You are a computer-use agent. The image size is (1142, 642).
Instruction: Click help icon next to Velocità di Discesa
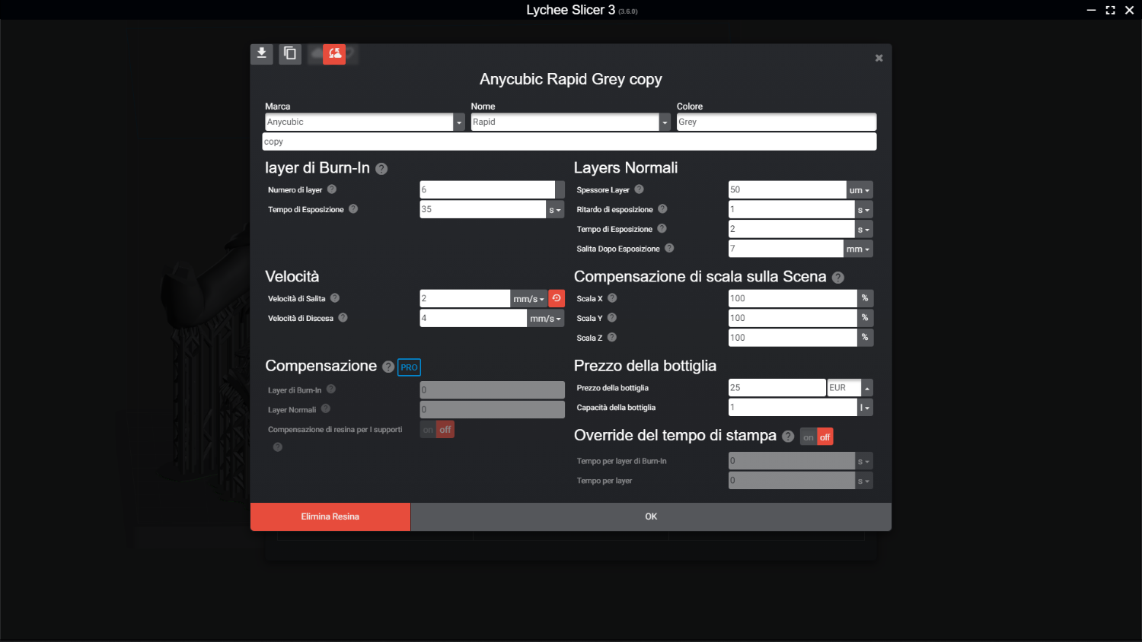[x=343, y=318]
